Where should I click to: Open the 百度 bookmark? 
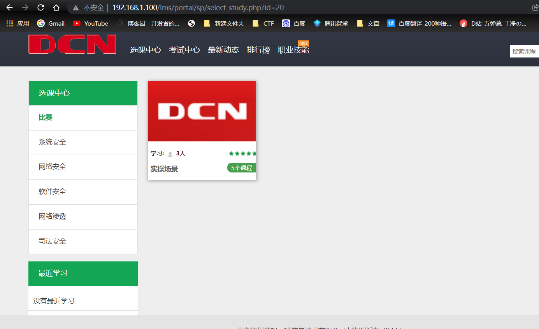click(294, 23)
